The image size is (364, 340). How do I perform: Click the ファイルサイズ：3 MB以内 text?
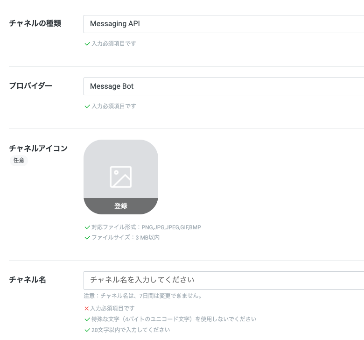126,237
